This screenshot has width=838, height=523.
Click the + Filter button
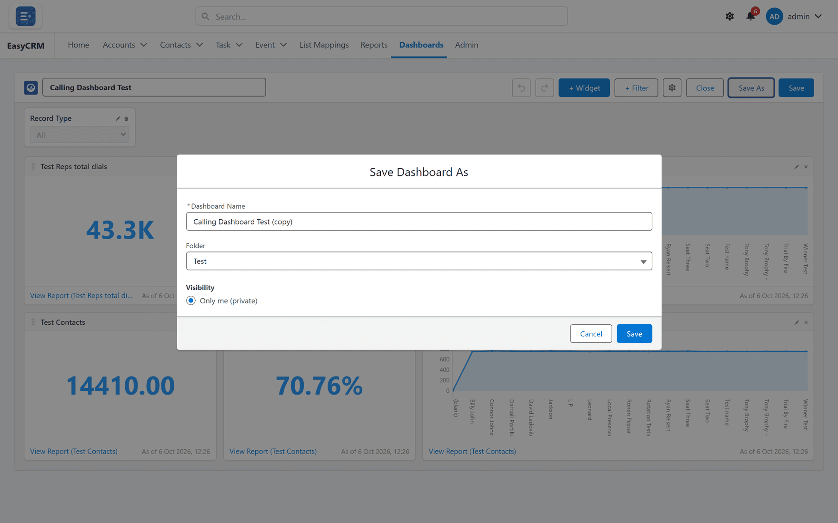[636, 88]
